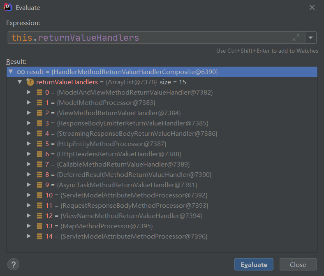The width and height of the screenshot is (324, 276).
Task: Click the field icon beside returnValueHandlers
Action: (x=30, y=82)
